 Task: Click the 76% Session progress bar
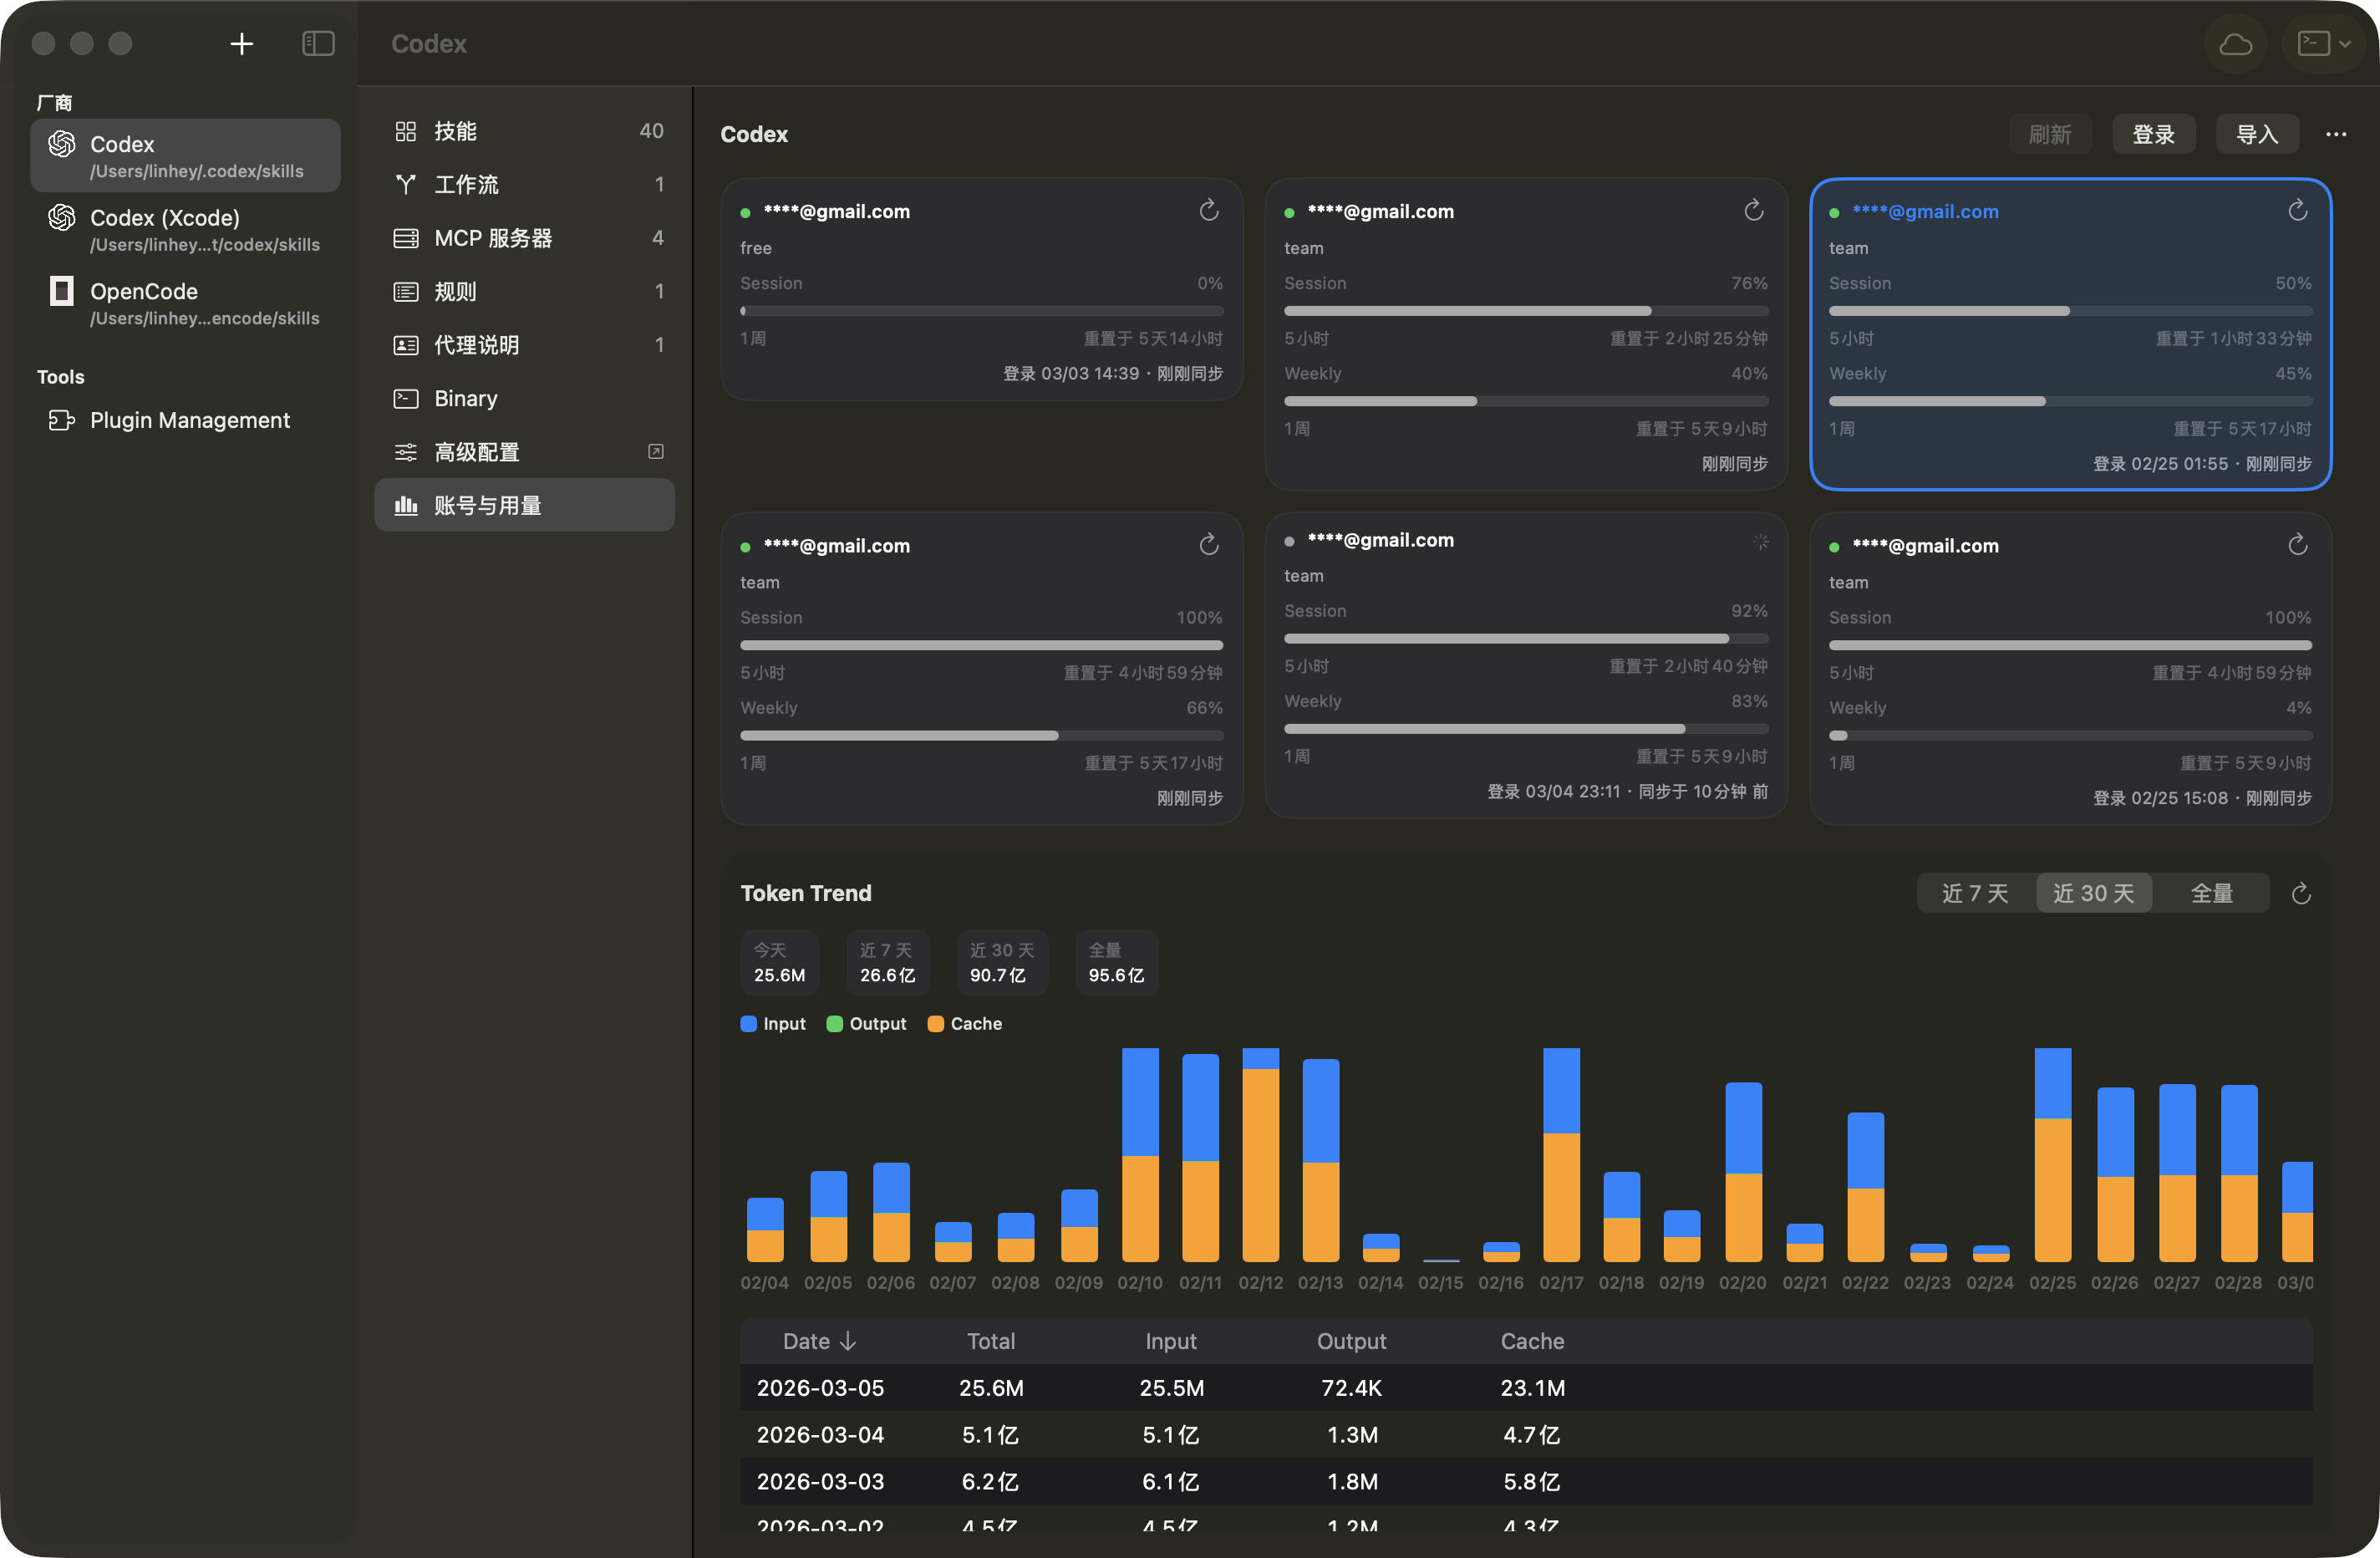pyautogui.click(x=1525, y=311)
